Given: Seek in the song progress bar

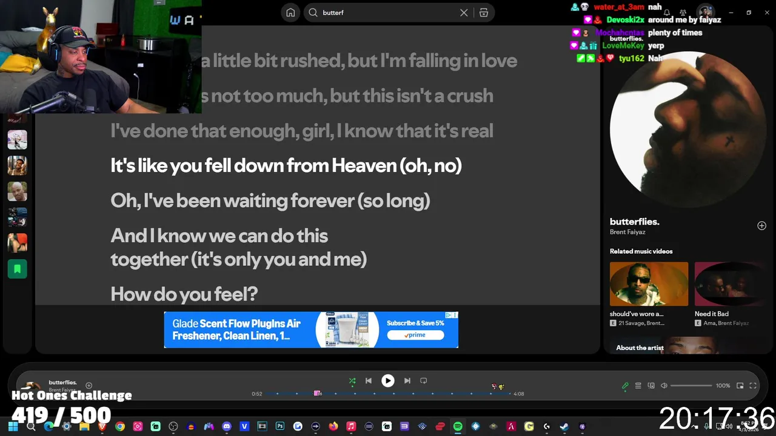Looking at the screenshot, I should point(388,394).
